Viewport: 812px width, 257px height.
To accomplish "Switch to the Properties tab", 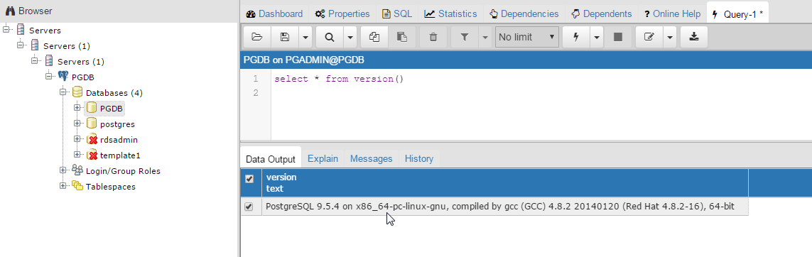I will (x=343, y=14).
